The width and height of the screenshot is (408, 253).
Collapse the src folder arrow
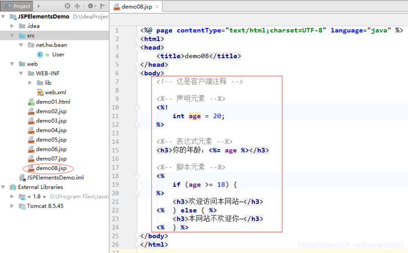pos(12,35)
